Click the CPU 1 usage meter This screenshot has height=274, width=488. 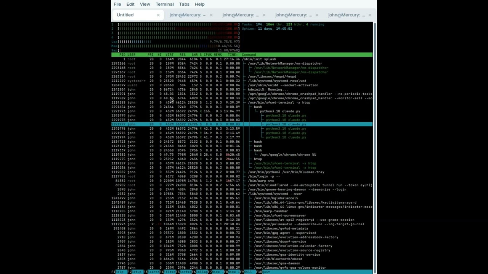click(x=175, y=24)
